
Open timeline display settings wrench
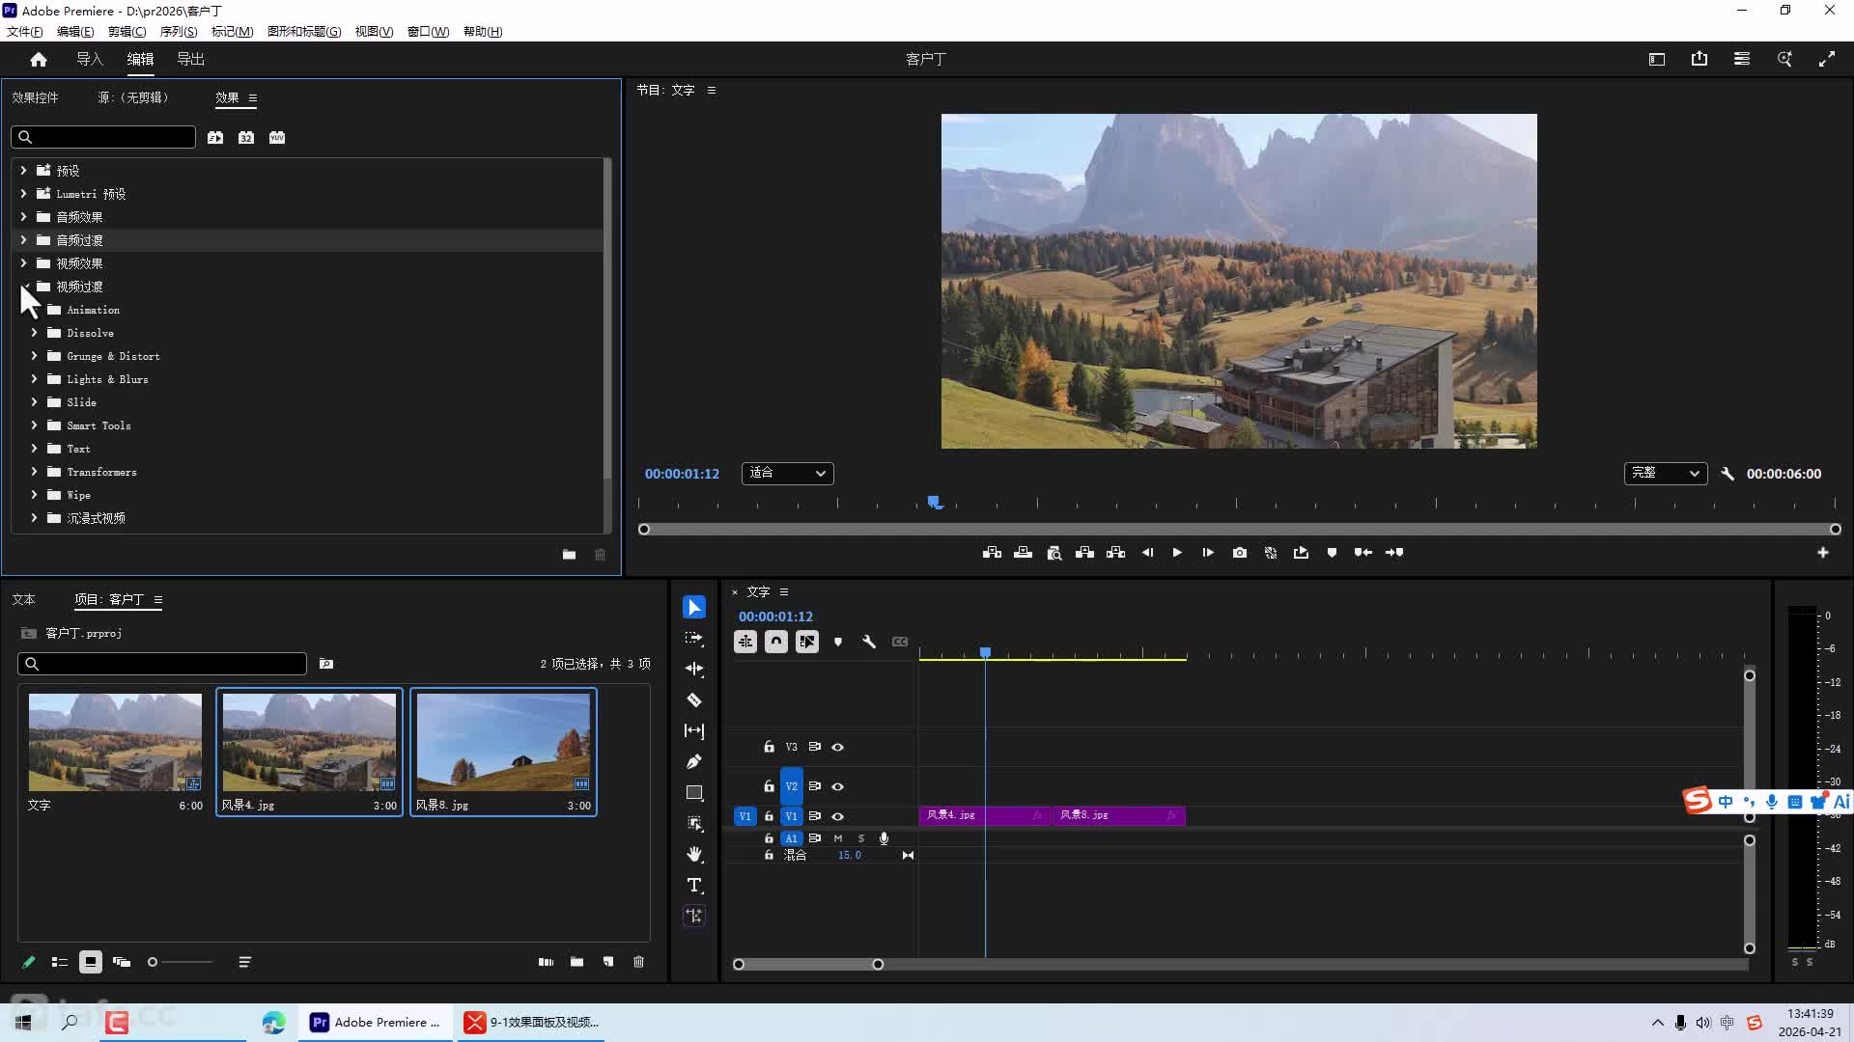(869, 642)
